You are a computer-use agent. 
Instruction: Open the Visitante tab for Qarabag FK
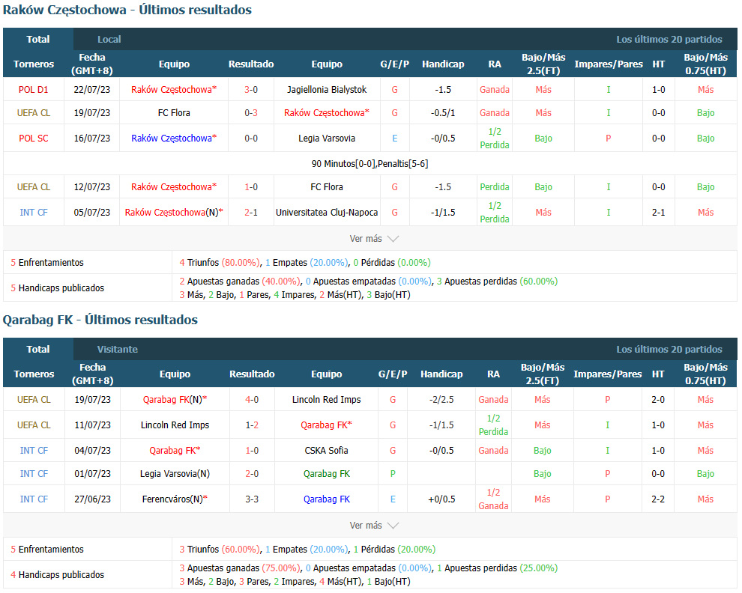pyautogui.click(x=118, y=349)
